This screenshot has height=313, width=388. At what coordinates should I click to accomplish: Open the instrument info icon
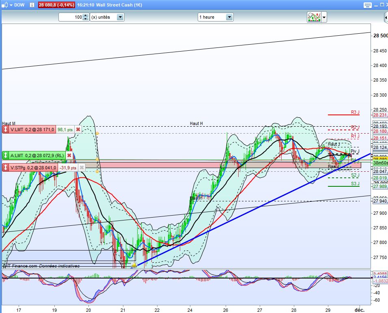(x=32, y=5)
